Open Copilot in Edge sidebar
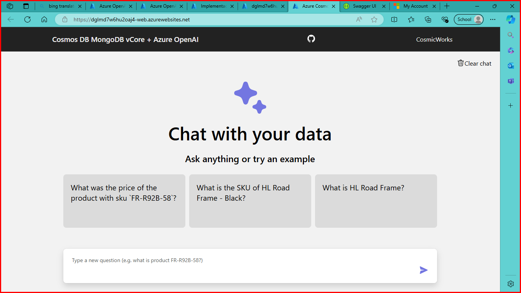The width and height of the screenshot is (521, 293). point(511,19)
